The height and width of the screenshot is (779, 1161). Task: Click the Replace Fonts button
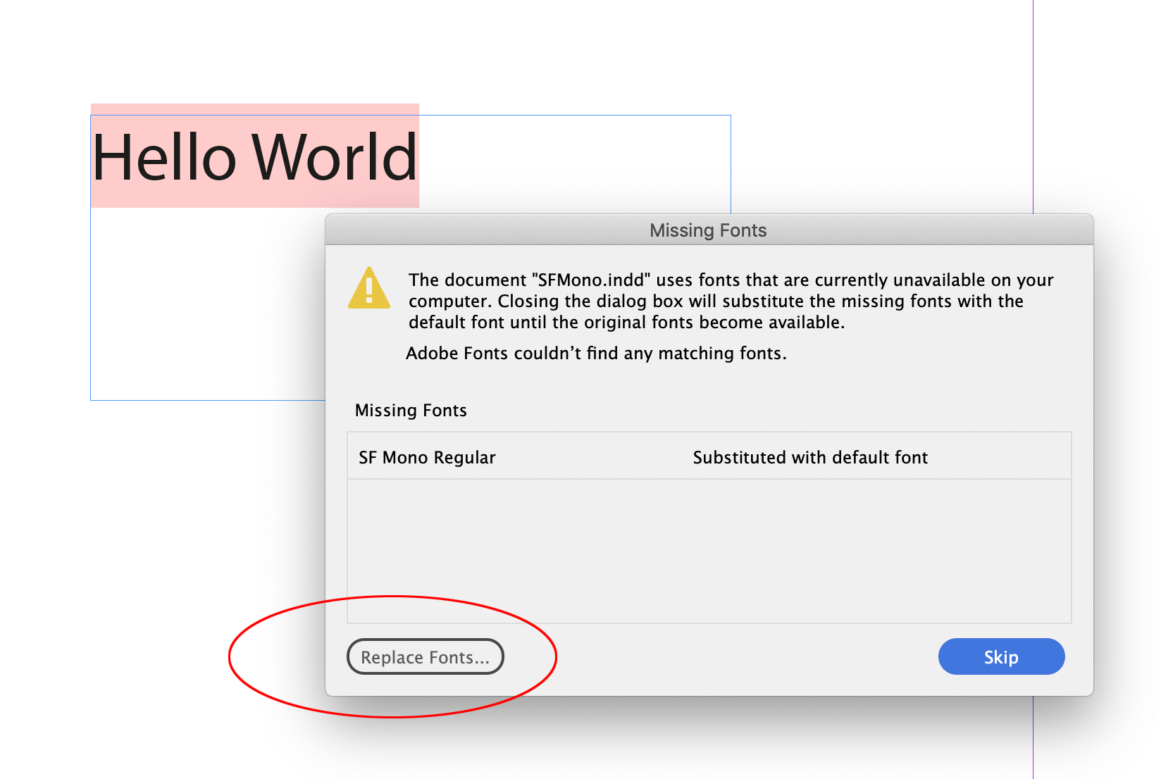(425, 656)
